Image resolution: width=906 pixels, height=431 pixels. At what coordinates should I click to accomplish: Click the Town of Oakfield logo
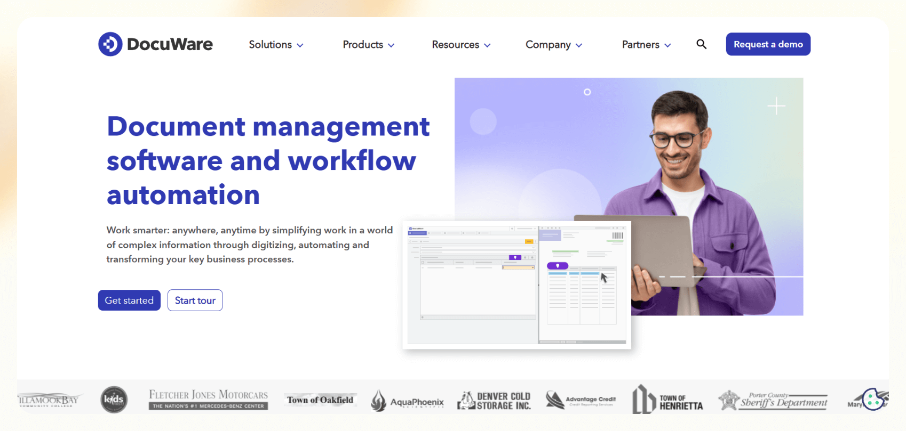tap(320, 400)
